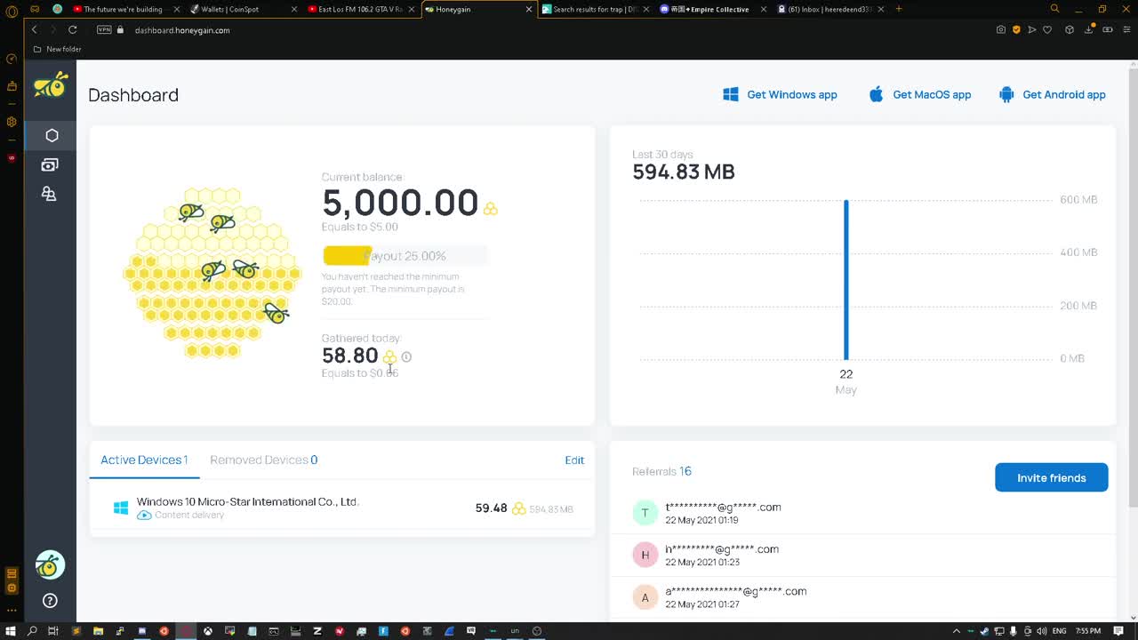Click Edit link in devices panel
Image resolution: width=1138 pixels, height=640 pixels.
pos(574,460)
